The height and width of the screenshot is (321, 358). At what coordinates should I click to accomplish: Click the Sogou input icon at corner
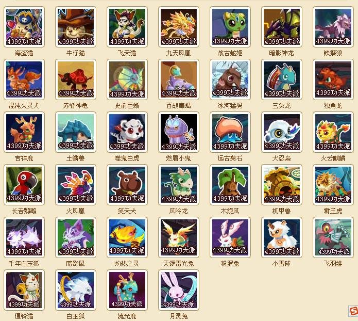(353, 311)
